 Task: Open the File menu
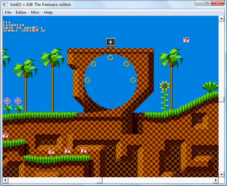pos(8,12)
